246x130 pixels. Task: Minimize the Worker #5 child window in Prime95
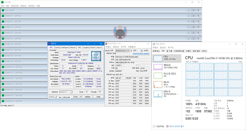[x=189, y=38]
